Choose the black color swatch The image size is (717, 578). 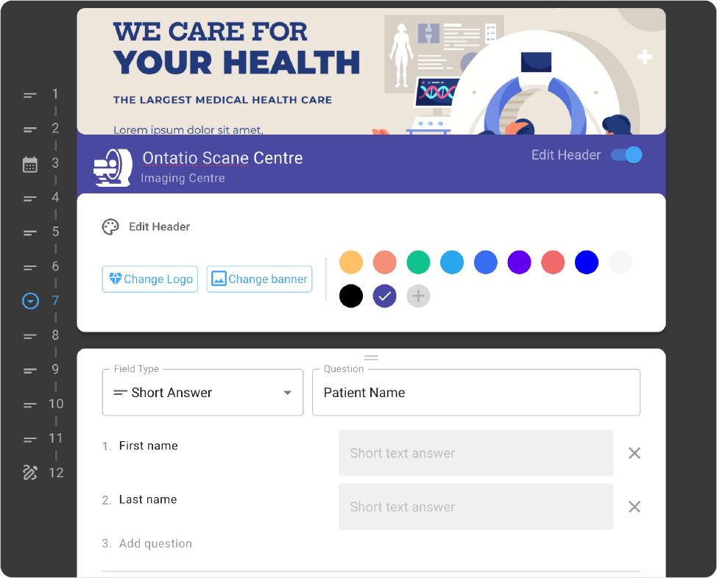click(351, 296)
